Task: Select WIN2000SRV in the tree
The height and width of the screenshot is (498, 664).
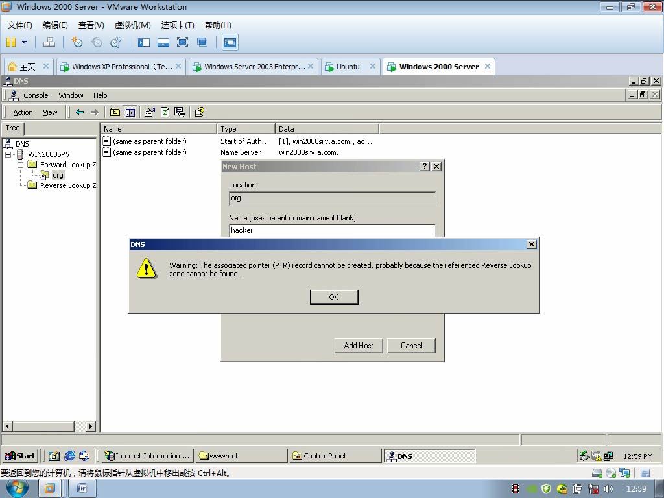Action: tap(49, 154)
